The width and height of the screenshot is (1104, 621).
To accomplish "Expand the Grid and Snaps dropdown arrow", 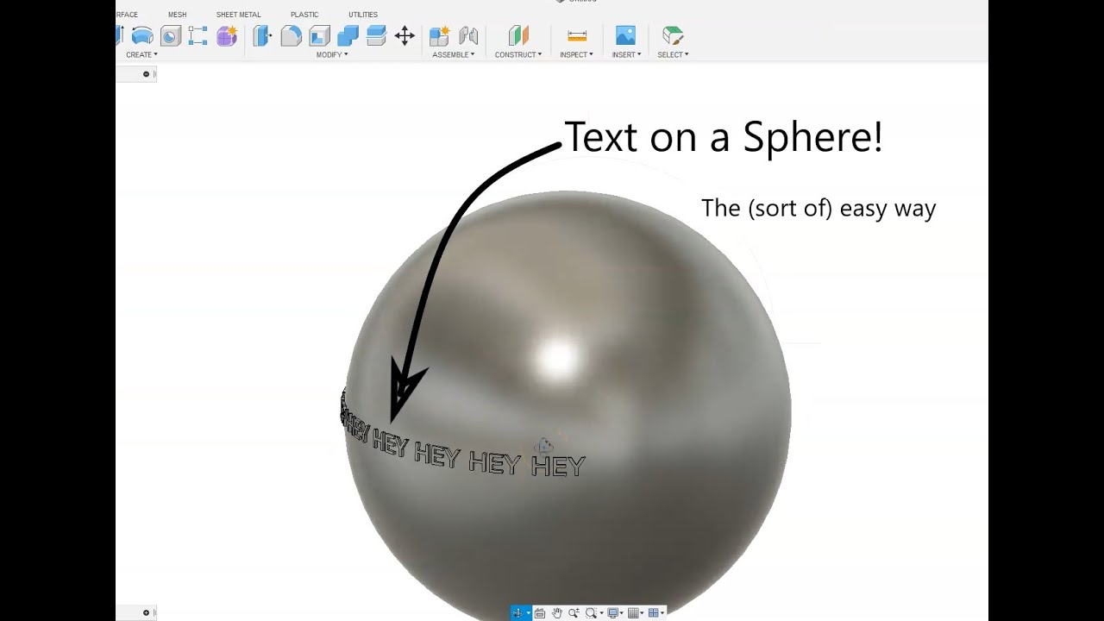I will point(643,613).
